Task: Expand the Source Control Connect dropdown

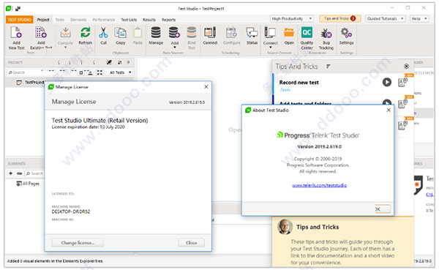Action: [270, 48]
